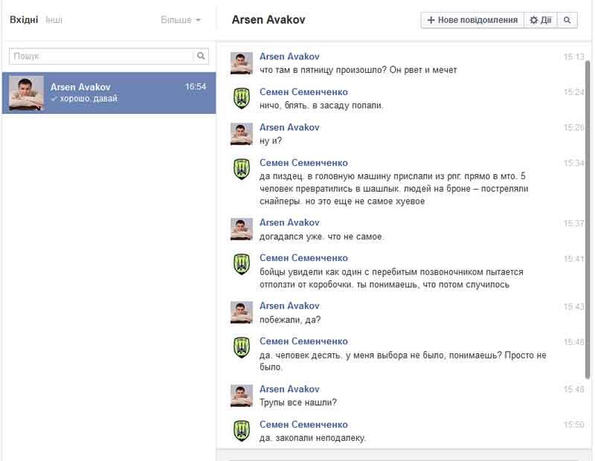Click the conversation scrollbar thumb
The width and height of the screenshot is (595, 461).
point(588,218)
